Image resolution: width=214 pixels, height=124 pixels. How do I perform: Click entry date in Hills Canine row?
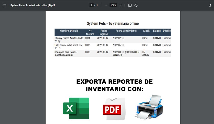tap(103, 45)
